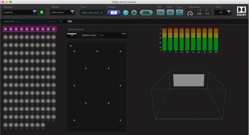Click object indicator 20
Screen dimensions: 249x135
click(x=54, y=37)
